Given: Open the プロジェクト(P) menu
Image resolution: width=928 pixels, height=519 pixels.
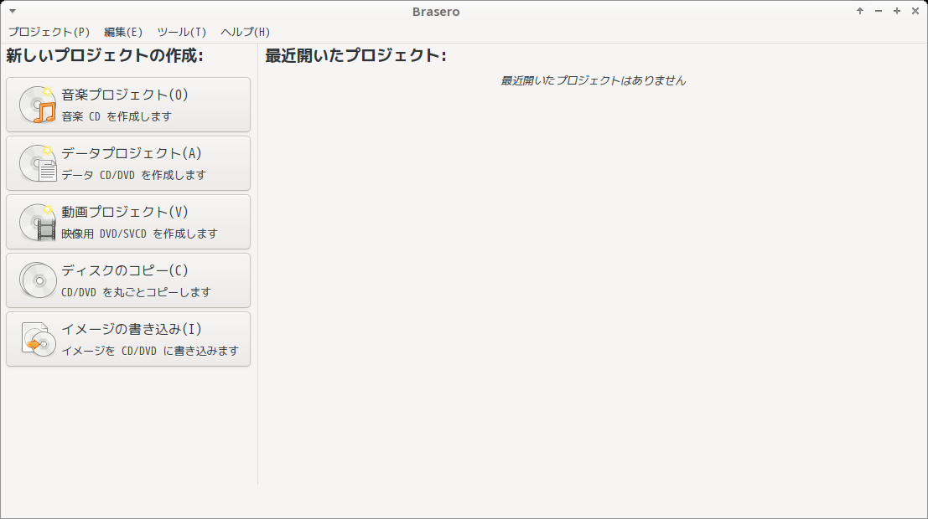Looking at the screenshot, I should point(49,32).
